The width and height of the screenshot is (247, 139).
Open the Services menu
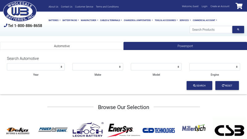185,20
